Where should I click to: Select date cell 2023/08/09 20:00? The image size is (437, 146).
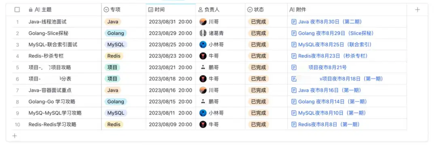coord(171,125)
